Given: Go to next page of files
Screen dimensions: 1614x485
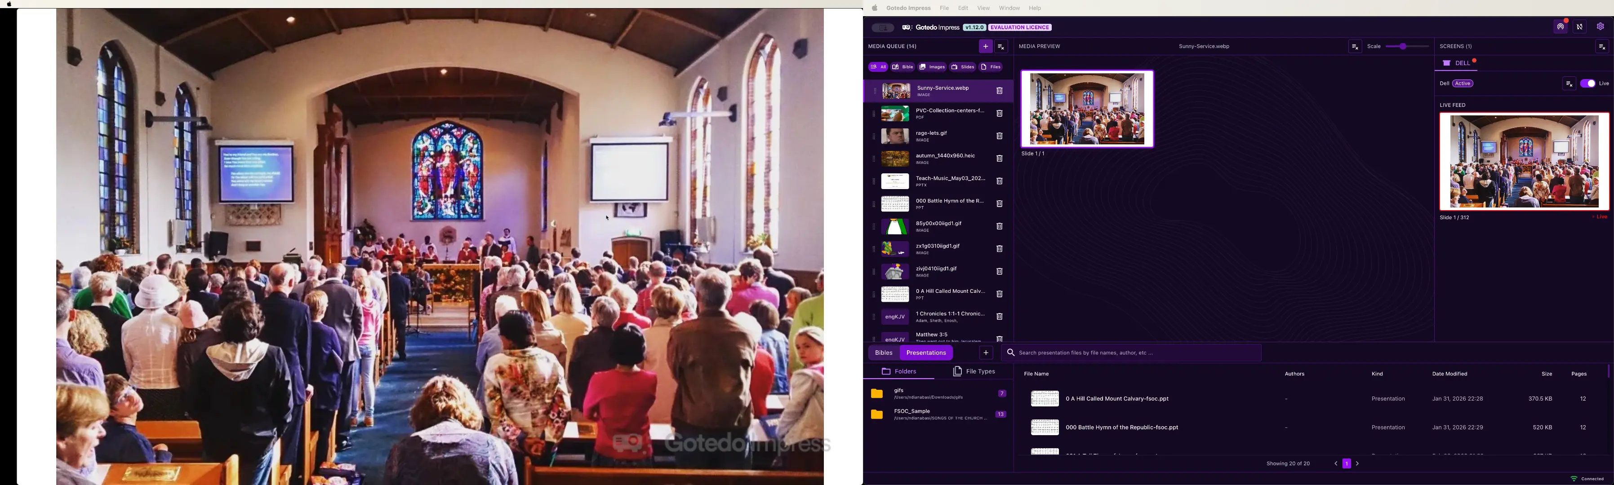Looking at the screenshot, I should 1358,464.
